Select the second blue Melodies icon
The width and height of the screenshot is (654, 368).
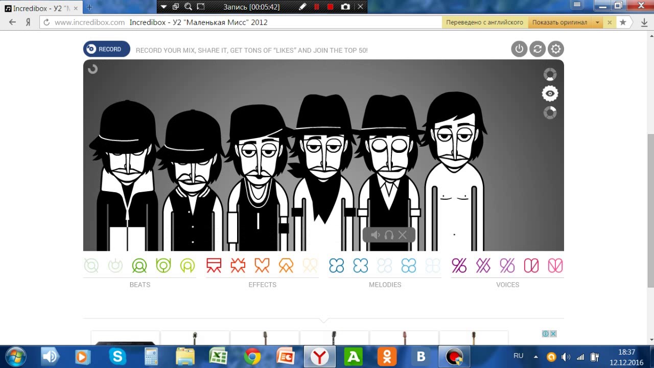click(361, 266)
